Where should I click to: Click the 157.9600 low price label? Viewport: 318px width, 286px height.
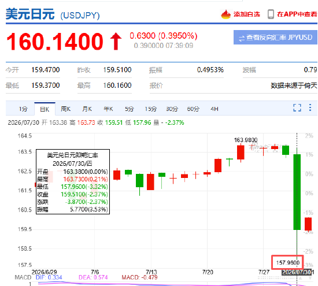click(x=287, y=262)
